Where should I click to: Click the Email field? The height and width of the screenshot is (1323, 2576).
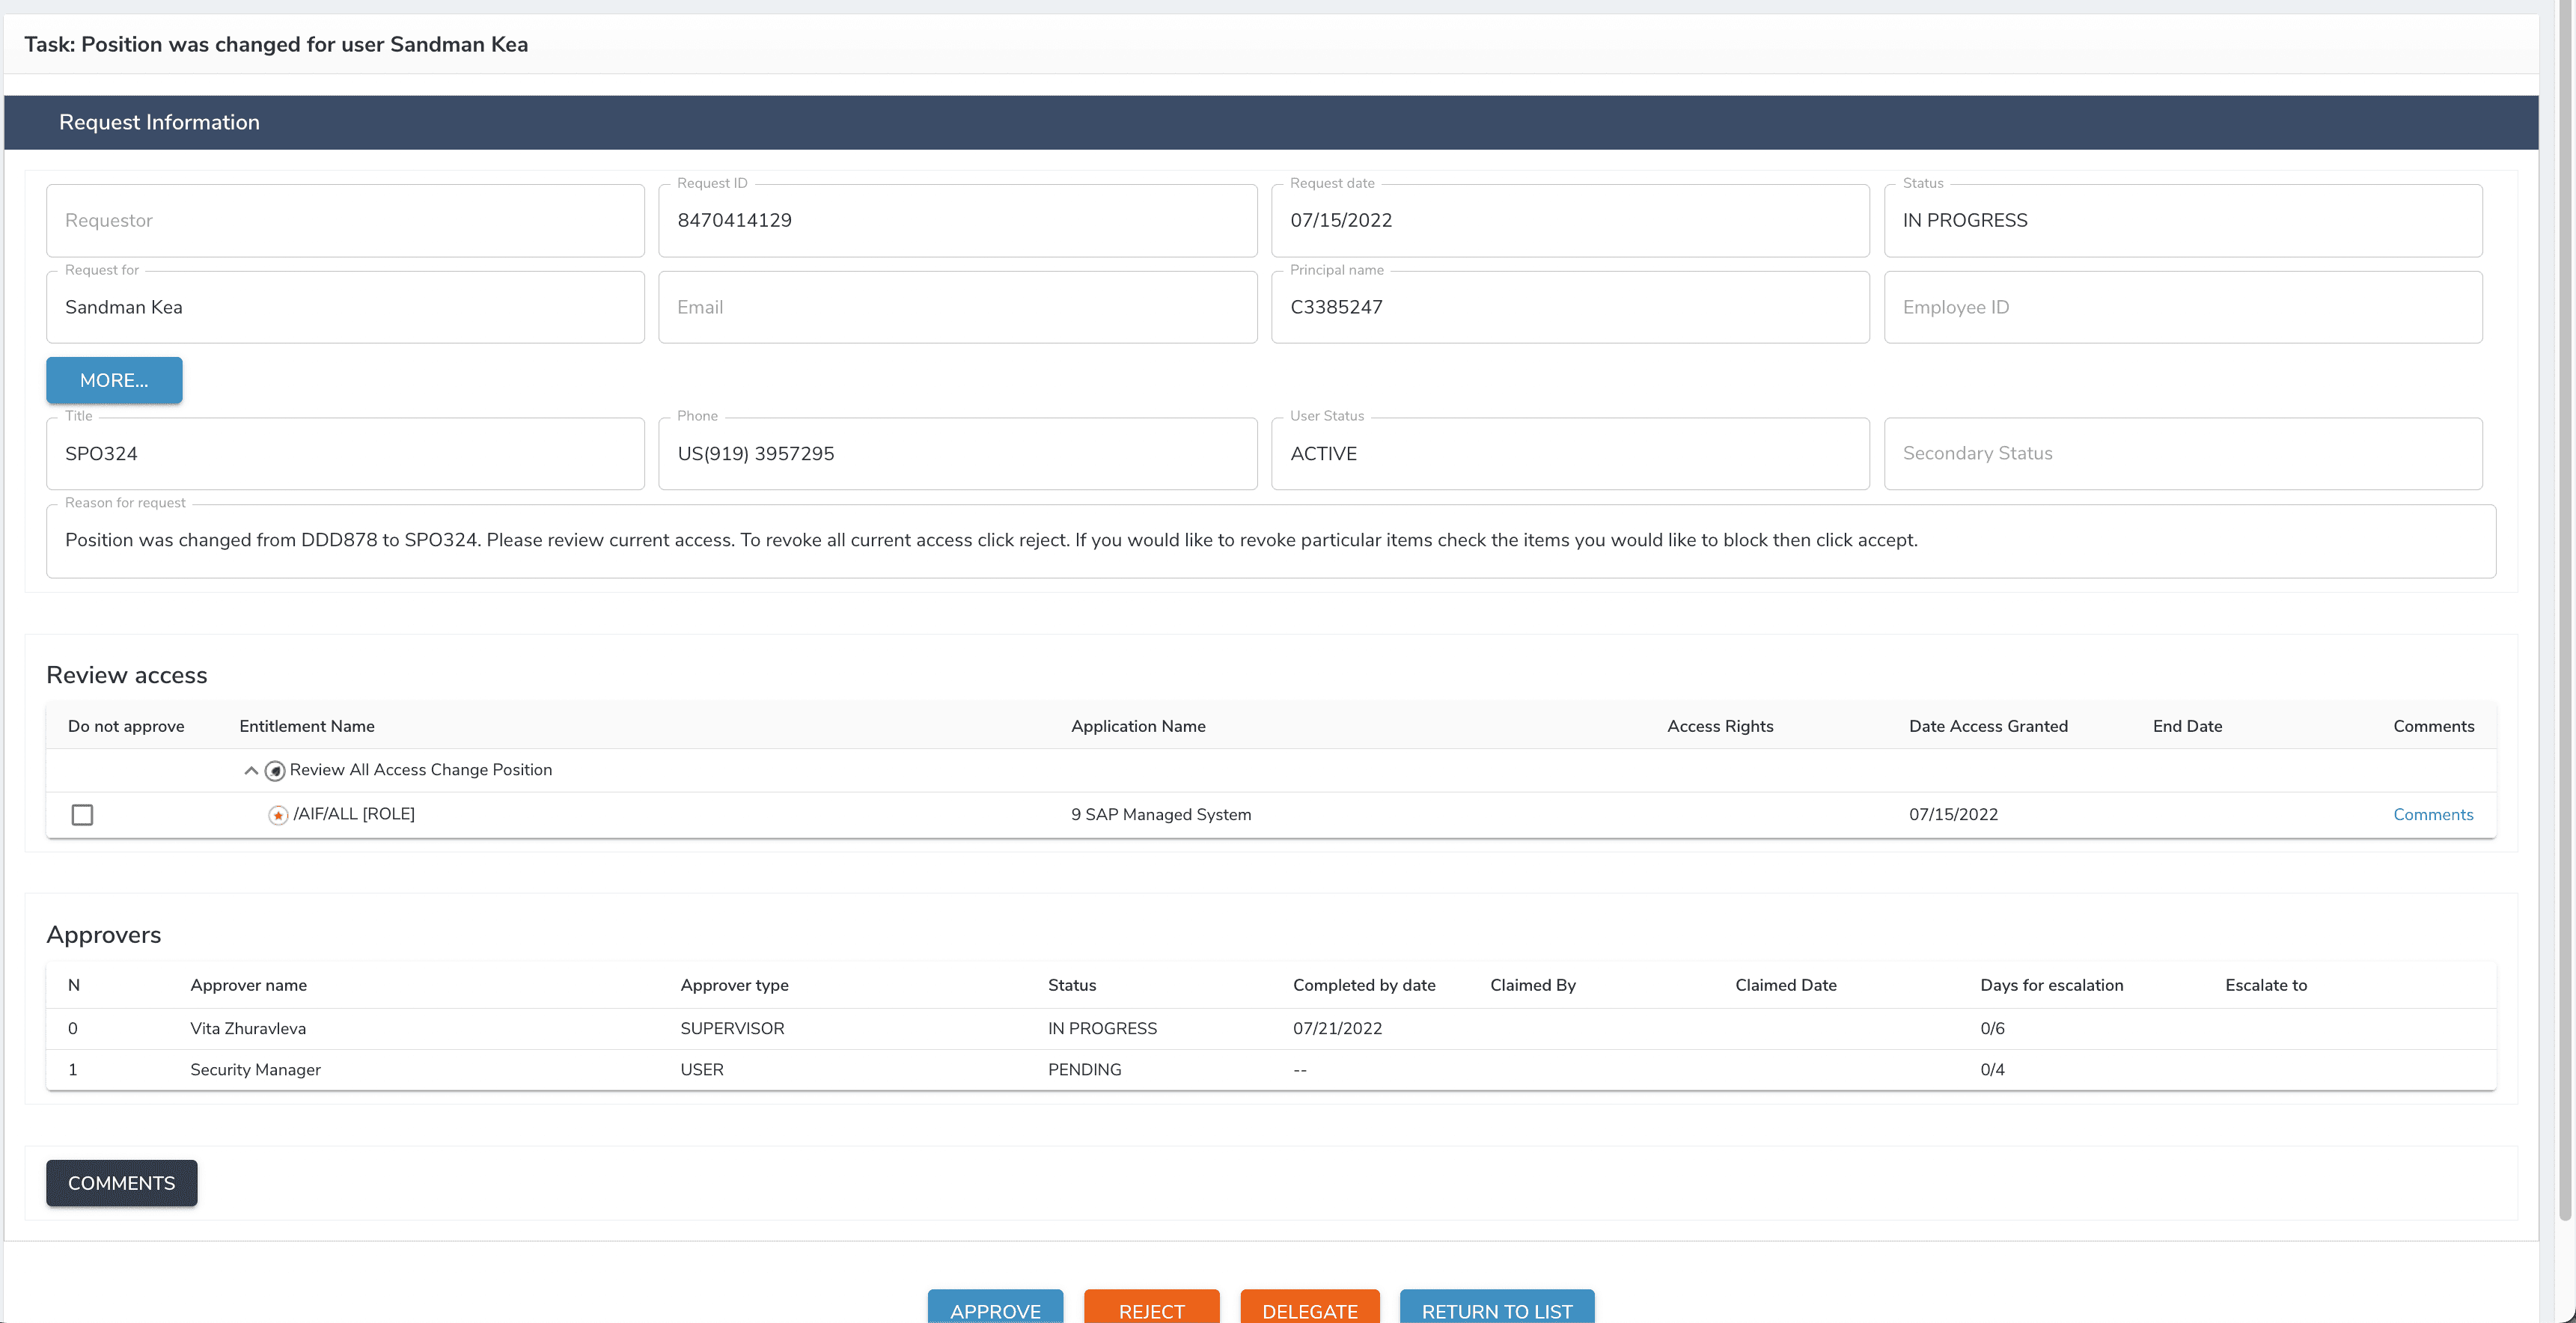click(x=957, y=308)
